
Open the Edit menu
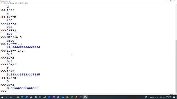click(x=4, y=3)
